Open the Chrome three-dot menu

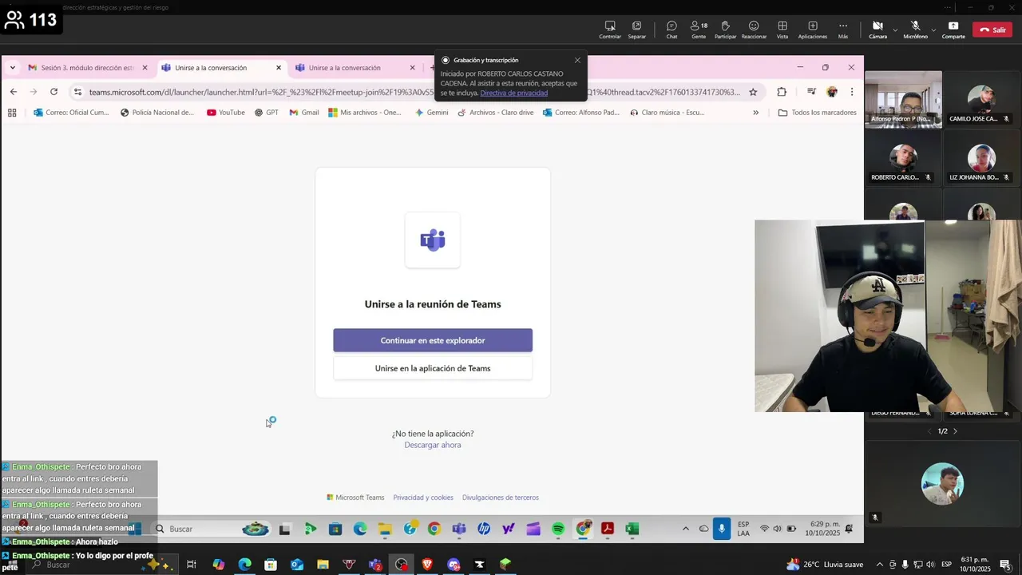pyautogui.click(x=852, y=92)
